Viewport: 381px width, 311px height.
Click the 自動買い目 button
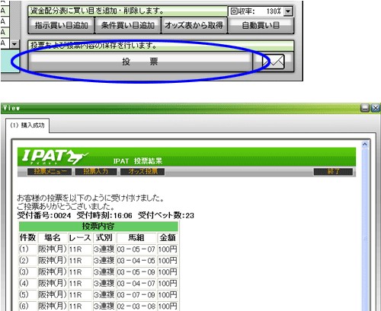pos(261,25)
